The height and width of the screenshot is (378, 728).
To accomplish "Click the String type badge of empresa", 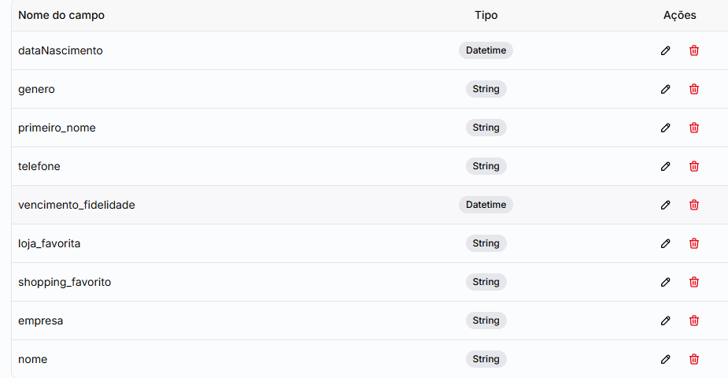I will (486, 321).
